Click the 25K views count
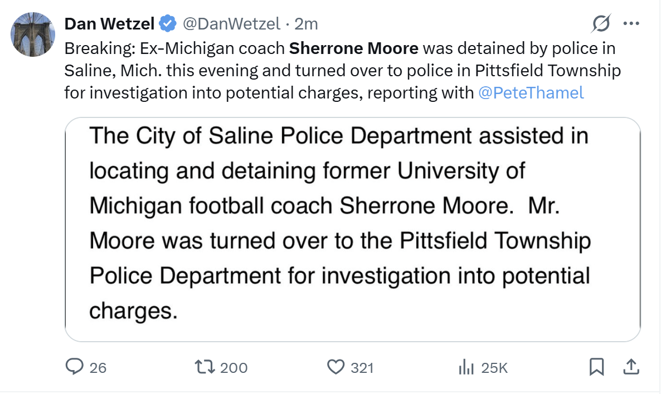The image size is (661, 394). click(494, 368)
